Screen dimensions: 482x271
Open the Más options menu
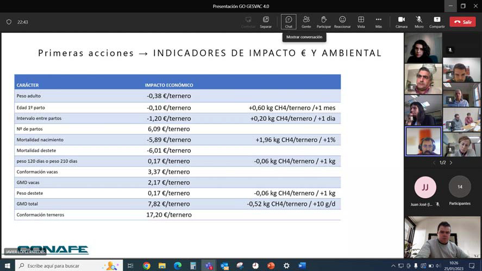(x=378, y=22)
